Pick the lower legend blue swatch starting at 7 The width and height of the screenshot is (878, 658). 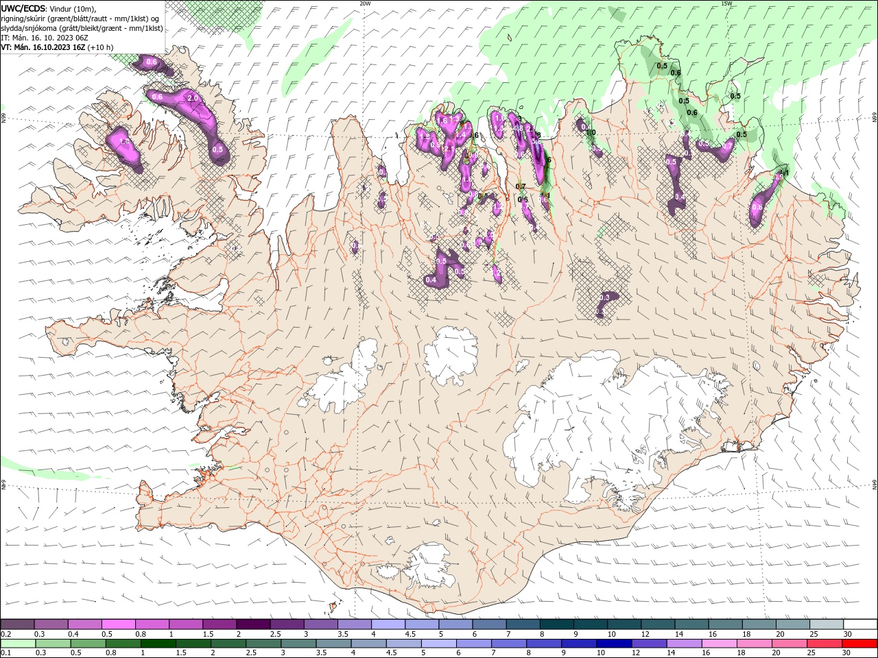click(508, 644)
